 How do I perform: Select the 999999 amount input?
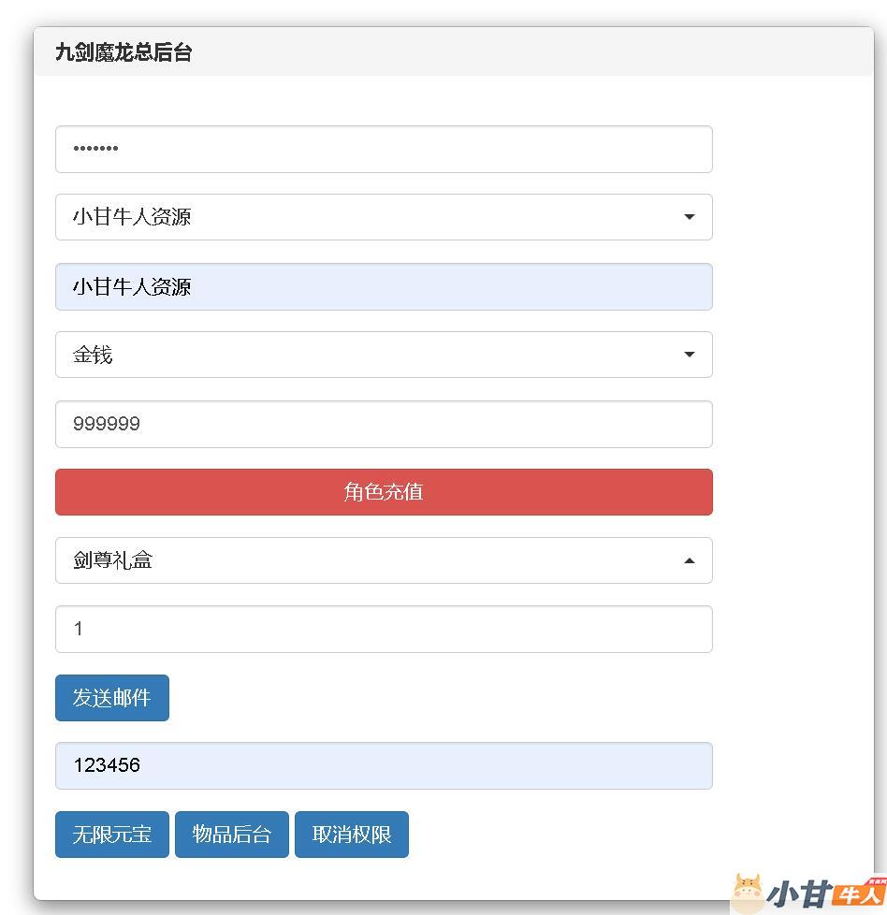384,424
